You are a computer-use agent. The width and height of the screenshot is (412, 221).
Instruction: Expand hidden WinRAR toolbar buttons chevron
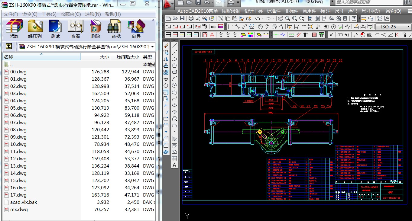pos(153,20)
